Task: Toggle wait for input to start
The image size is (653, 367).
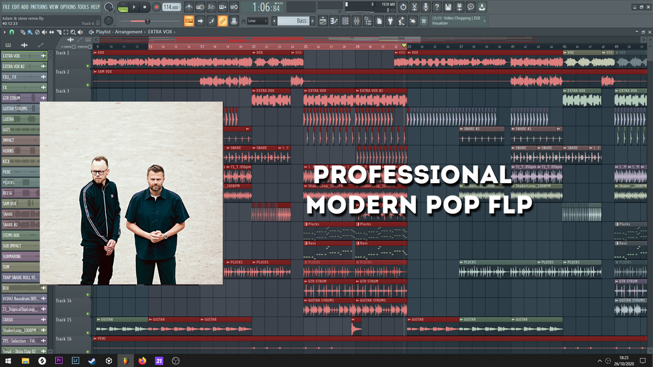Action: [x=200, y=7]
